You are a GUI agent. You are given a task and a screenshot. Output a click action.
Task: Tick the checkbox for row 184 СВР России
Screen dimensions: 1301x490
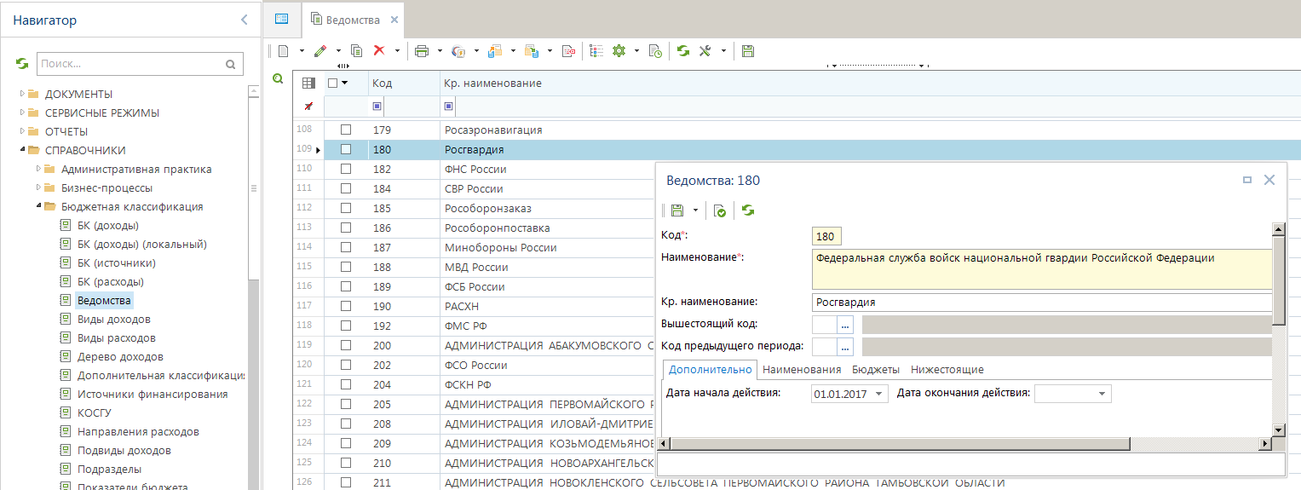[346, 189]
